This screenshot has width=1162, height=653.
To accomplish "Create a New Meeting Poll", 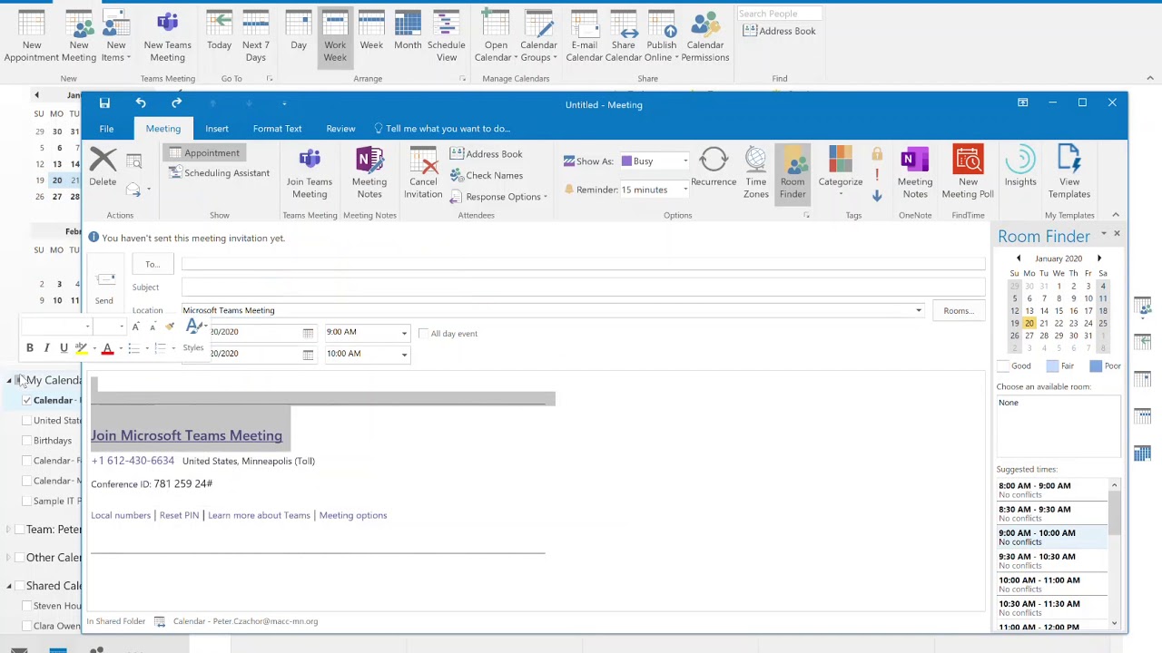I will pyautogui.click(x=968, y=172).
